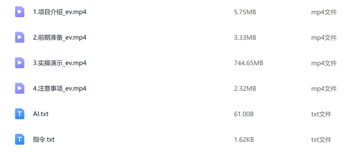Click the video icon of 1.项目介绍_ev.mp4

pyautogui.click(x=20, y=12)
